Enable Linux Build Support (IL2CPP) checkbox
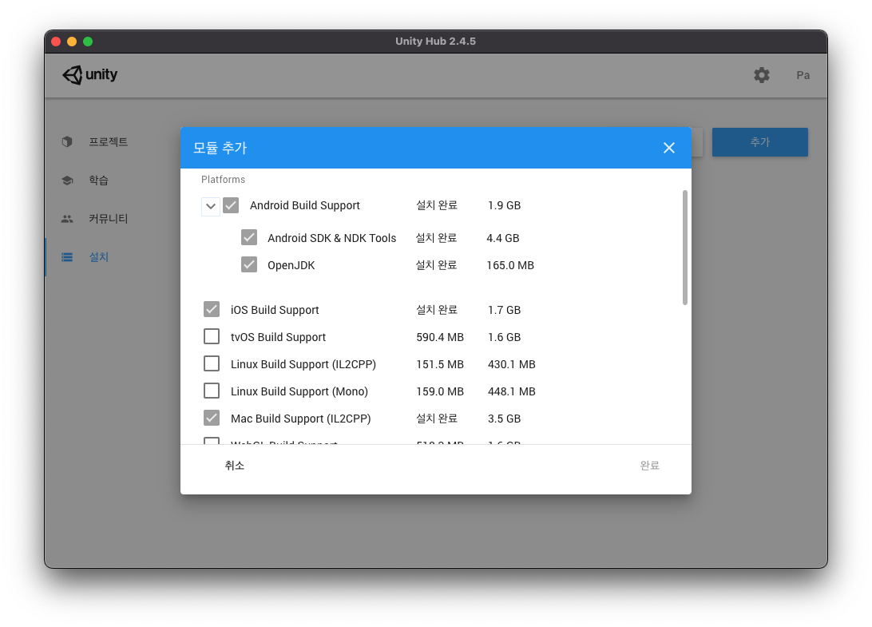This screenshot has height=627, width=872. pos(212,363)
